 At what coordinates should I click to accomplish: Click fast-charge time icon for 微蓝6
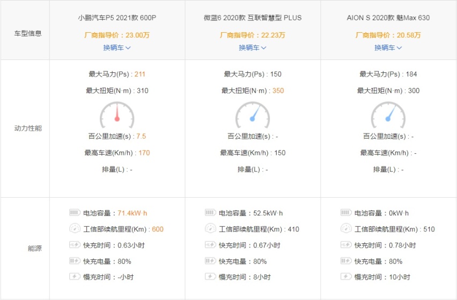210,245
